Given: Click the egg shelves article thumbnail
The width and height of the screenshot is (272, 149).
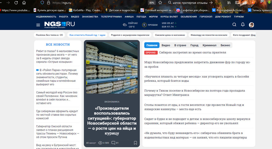Looking at the screenshot, I should pos(112,68).
